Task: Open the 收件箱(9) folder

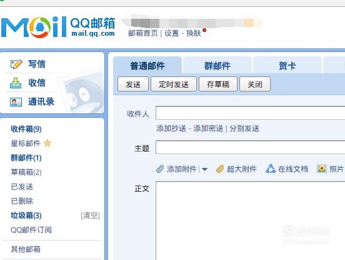Action: point(26,129)
